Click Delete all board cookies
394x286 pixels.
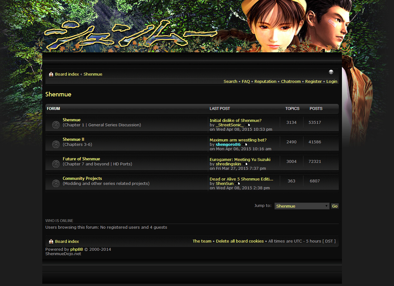(240, 241)
